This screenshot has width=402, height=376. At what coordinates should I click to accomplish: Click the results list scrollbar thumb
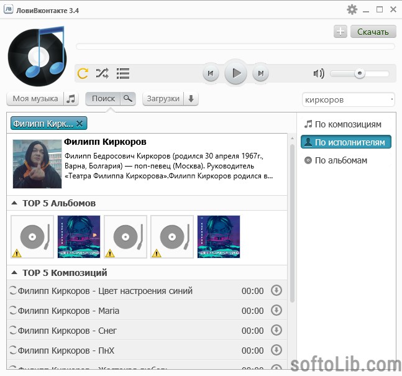(x=292, y=223)
